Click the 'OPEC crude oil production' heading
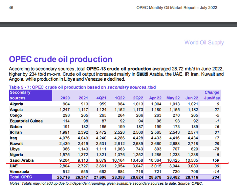 [x=61, y=59]
